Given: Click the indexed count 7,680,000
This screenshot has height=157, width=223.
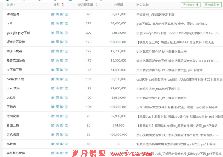Looking at the screenshot, I should coord(119,33).
